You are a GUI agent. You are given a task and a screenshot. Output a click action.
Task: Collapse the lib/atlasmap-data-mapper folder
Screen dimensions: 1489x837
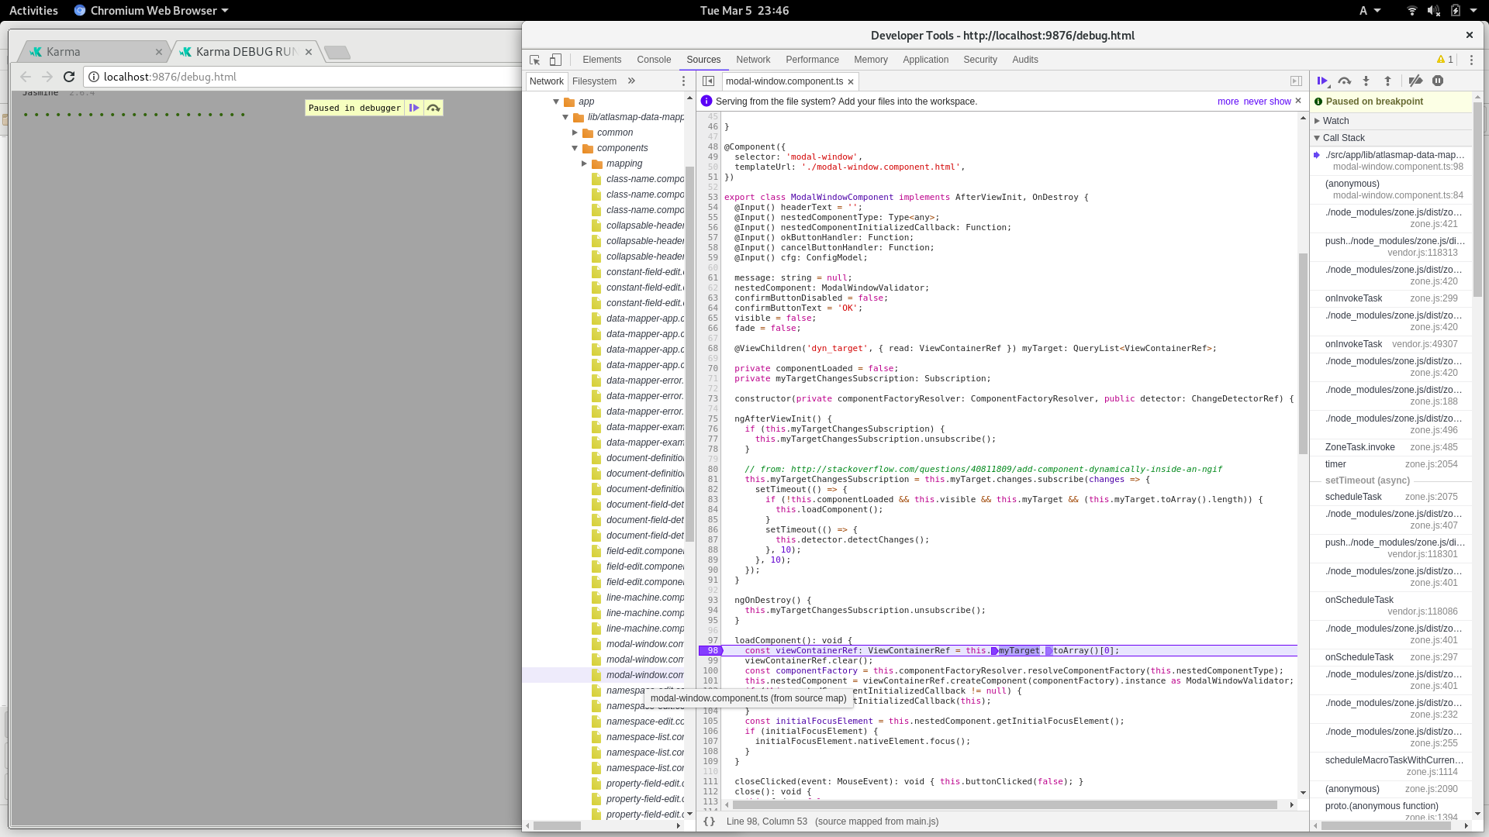(x=565, y=117)
